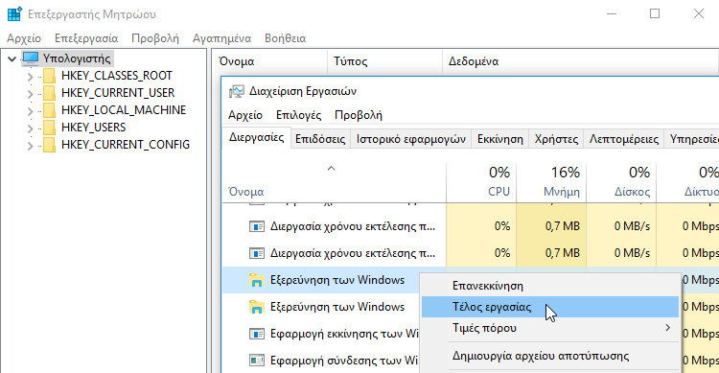Maximize the Registry Editor window

click(x=655, y=13)
